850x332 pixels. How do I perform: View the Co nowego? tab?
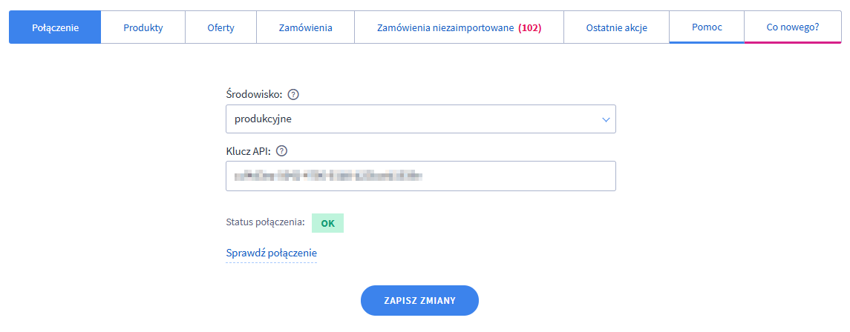pyautogui.click(x=793, y=27)
